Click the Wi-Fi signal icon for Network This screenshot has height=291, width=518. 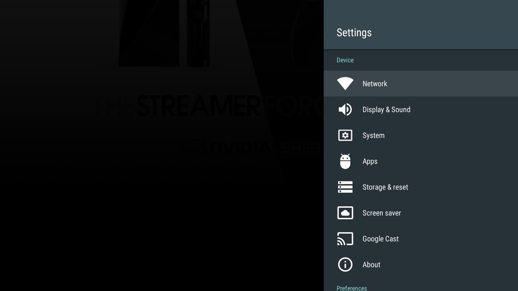345,84
